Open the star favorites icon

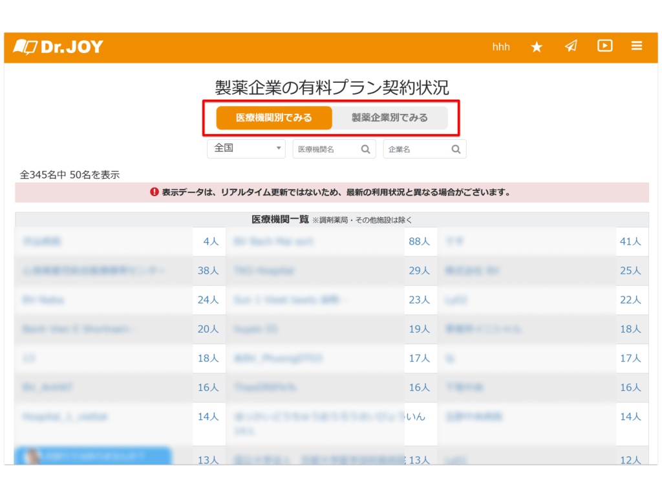coord(537,47)
